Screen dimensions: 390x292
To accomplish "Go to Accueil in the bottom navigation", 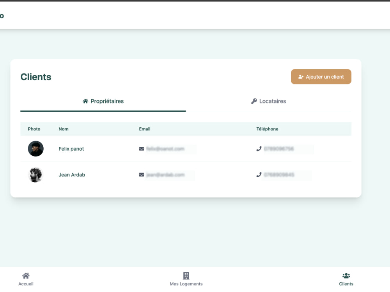I will [x=26, y=279].
